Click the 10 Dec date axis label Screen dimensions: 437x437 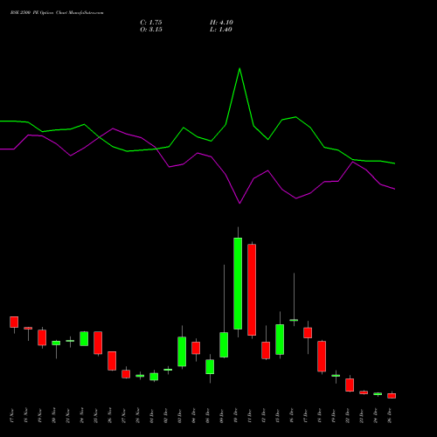tap(236, 416)
